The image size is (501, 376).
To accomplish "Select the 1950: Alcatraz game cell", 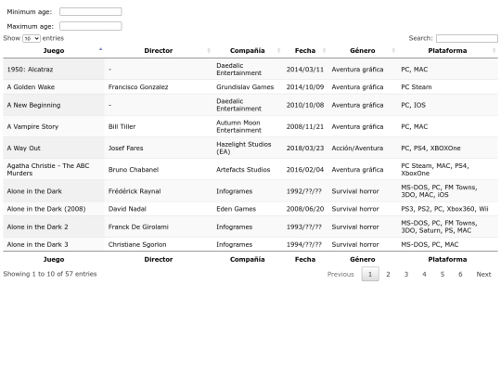I will click(54, 69).
